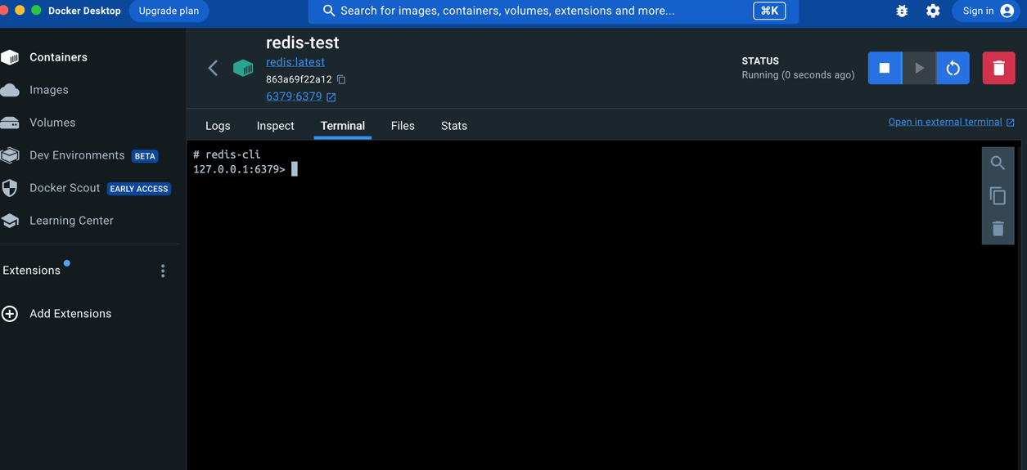Click the redis-test container title
The width and height of the screenshot is (1027, 470).
(302, 43)
